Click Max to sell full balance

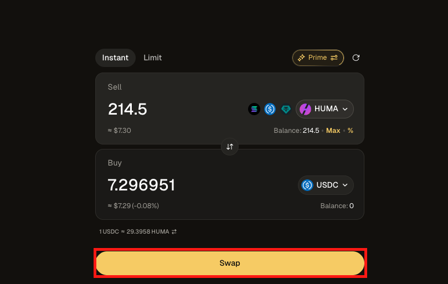(x=333, y=131)
